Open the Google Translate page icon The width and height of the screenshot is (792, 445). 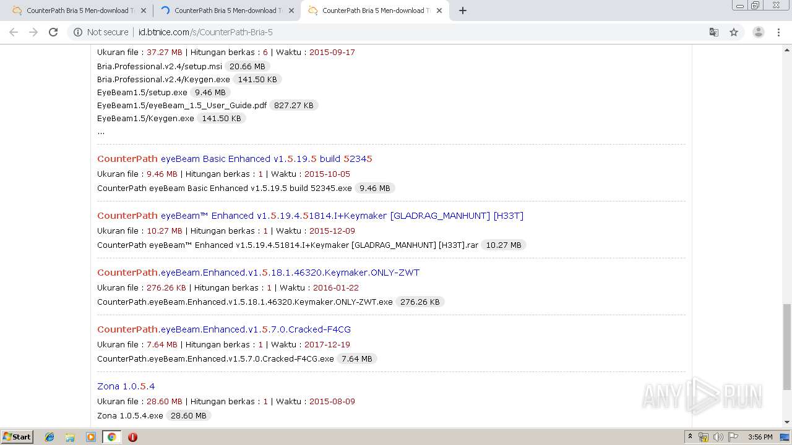point(713,32)
